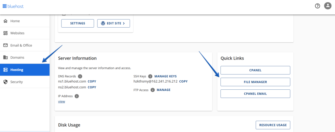Click the Security shield icon
This screenshot has width=335, height=132.
pyautogui.click(x=6, y=82)
